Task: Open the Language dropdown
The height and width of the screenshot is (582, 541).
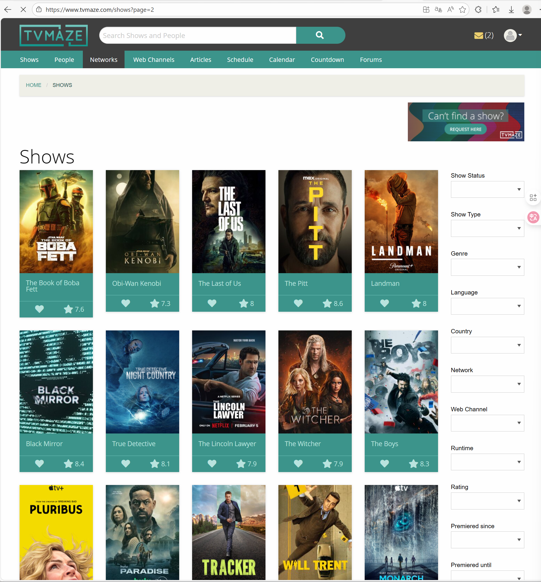Action: tap(487, 306)
